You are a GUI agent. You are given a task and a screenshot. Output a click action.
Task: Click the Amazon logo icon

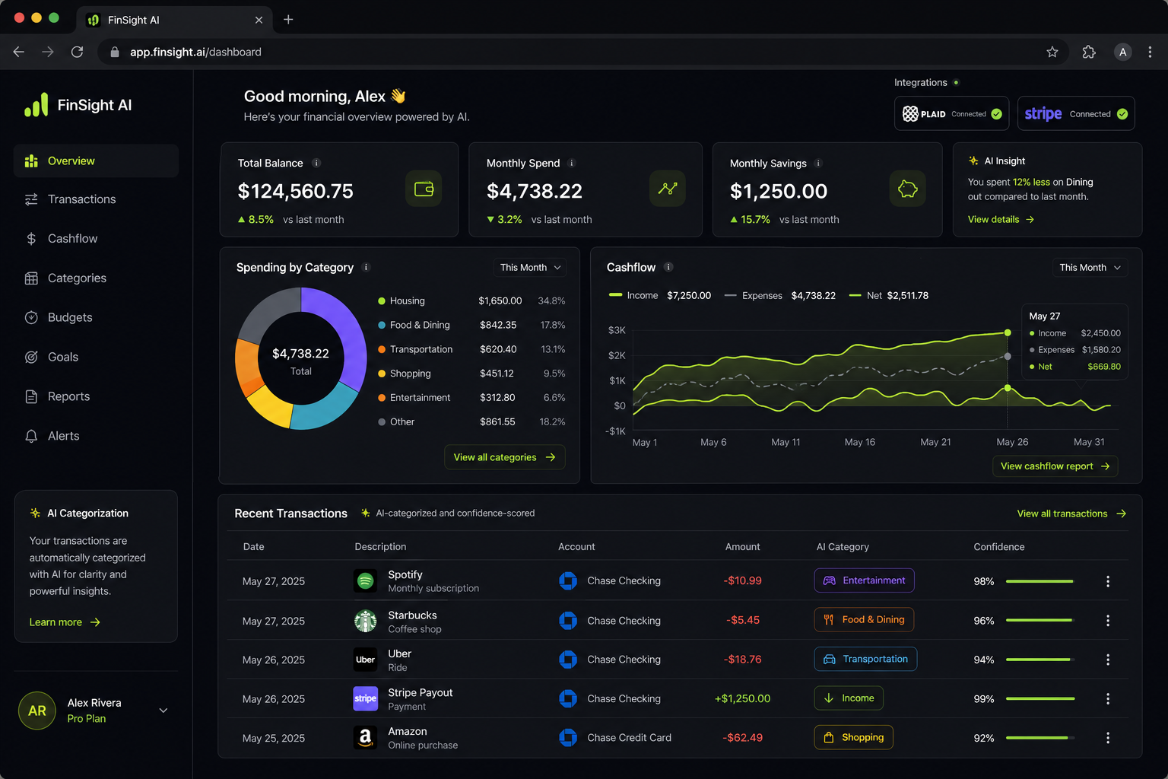tap(365, 738)
